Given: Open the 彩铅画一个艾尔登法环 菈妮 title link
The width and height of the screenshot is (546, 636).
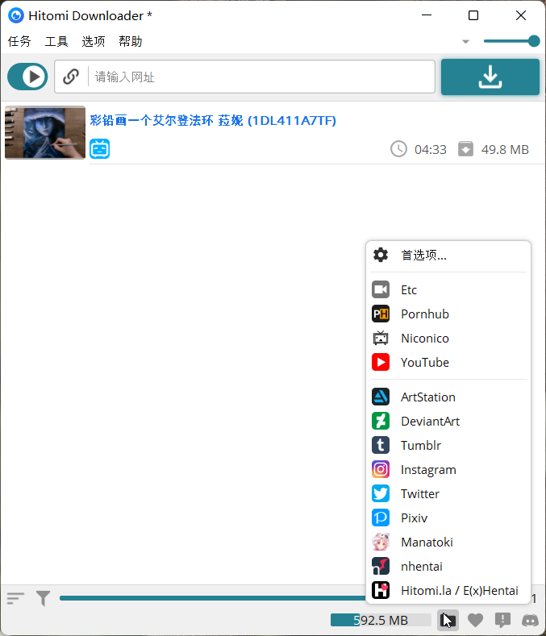Looking at the screenshot, I should coord(213,120).
